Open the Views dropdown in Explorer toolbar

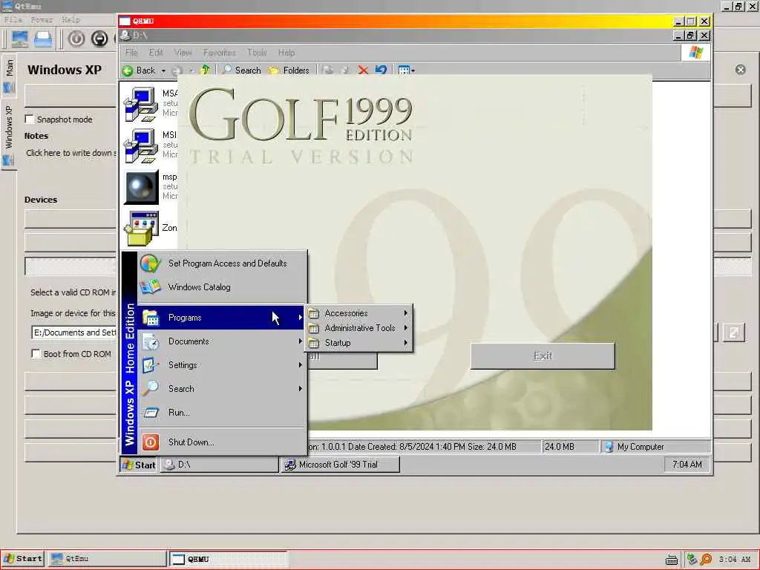406,71
